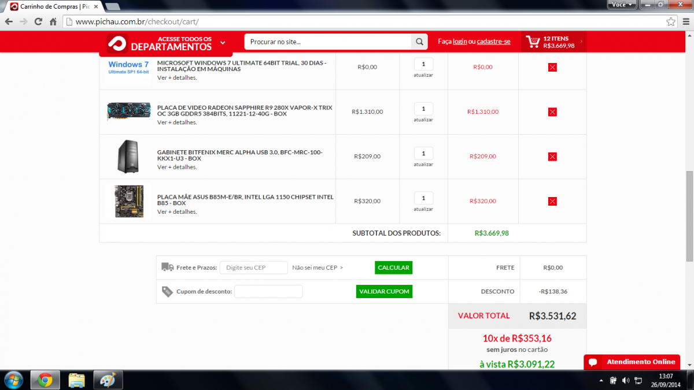Open the login link
This screenshot has height=390, width=694.
pos(460,42)
